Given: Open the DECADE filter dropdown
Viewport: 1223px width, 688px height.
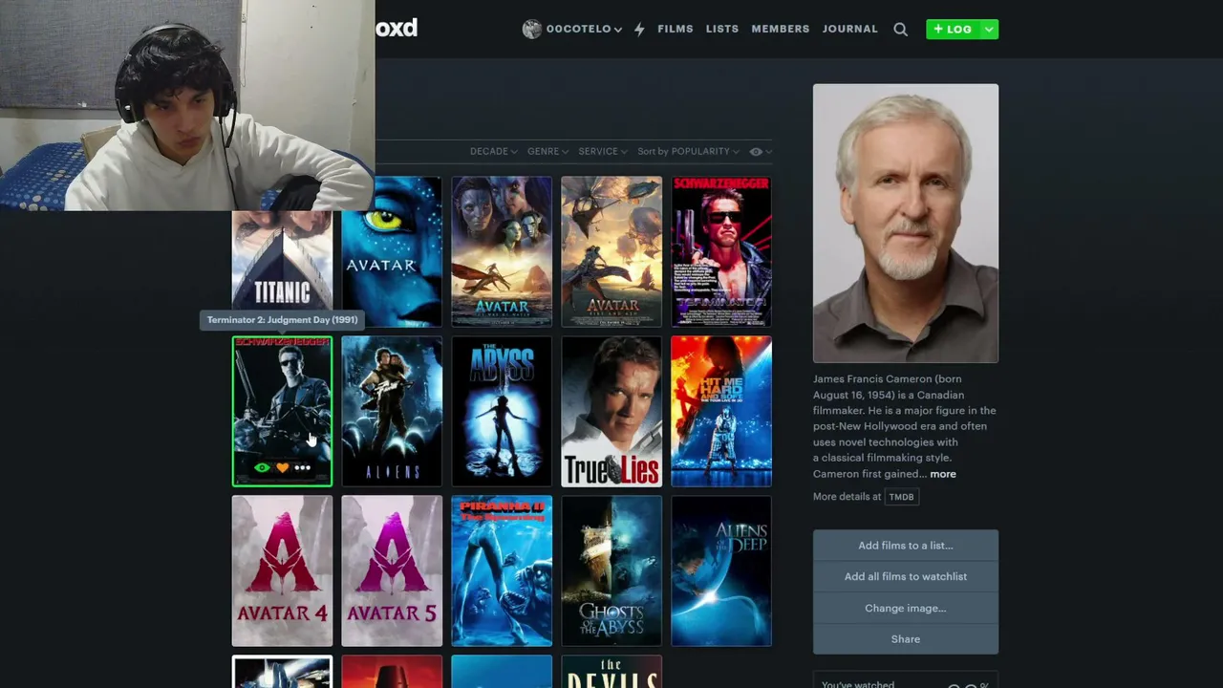Looking at the screenshot, I should 493,152.
